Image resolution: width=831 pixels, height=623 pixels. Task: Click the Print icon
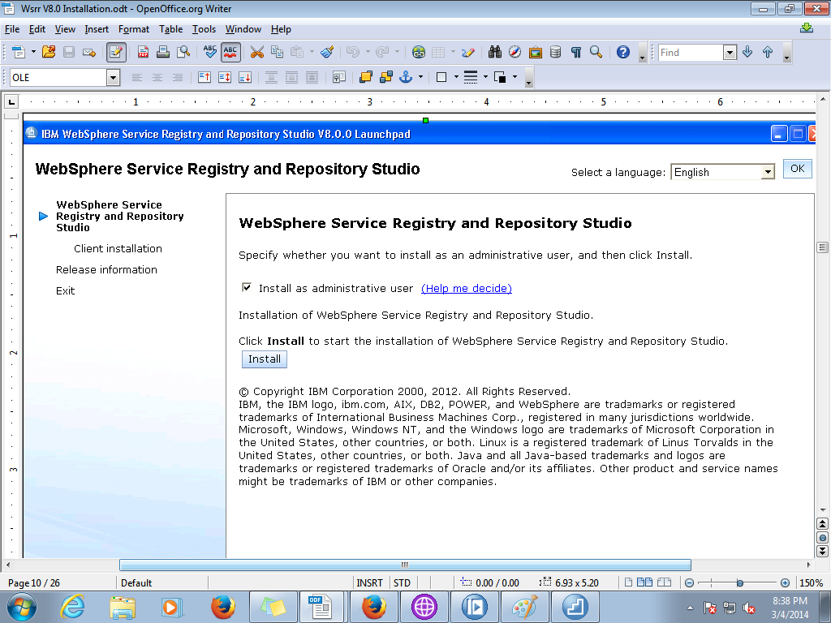coord(163,52)
